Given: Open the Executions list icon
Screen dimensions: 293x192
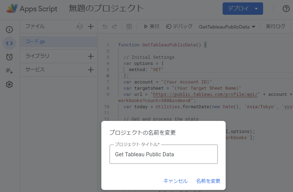Looking at the screenshot, I should (x=9, y=71).
